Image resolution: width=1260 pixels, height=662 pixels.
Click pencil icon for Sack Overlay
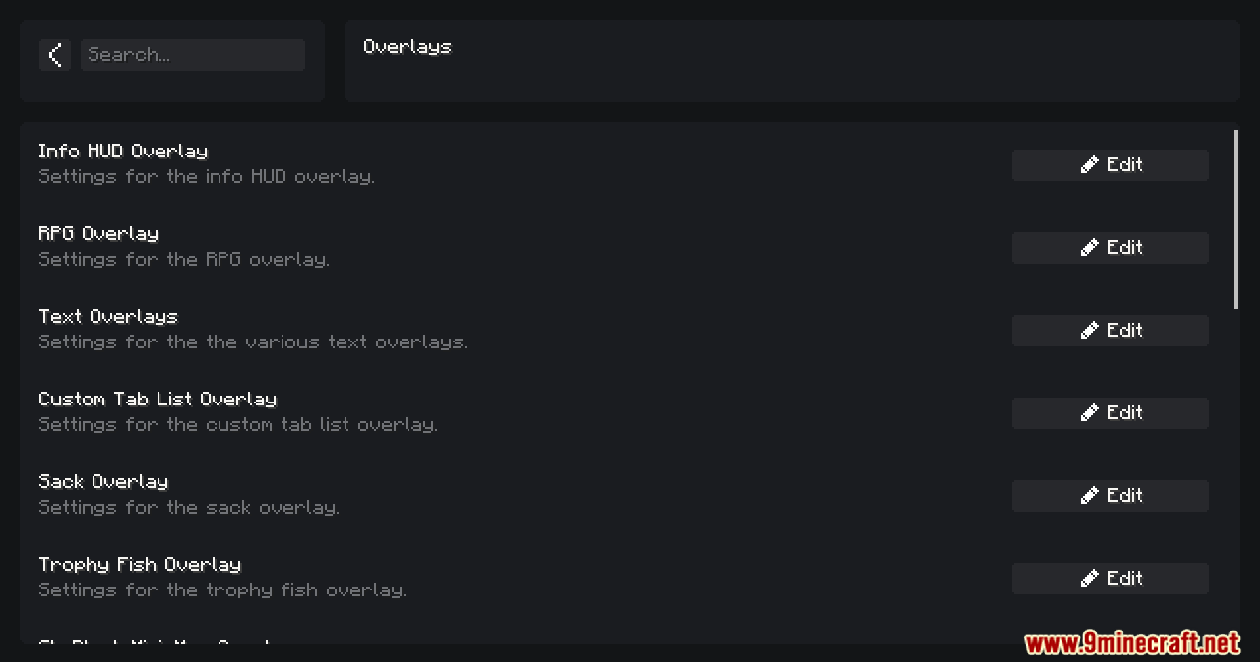click(1089, 495)
